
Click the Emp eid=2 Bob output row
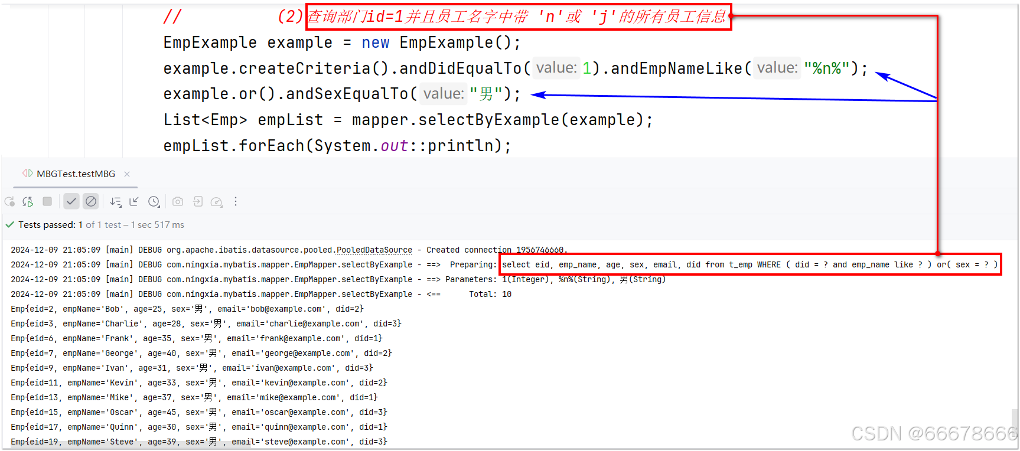[187, 309]
